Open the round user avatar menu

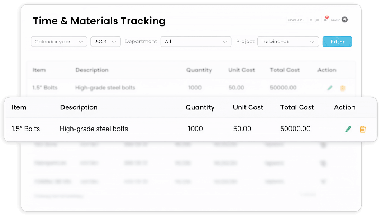[344, 20]
